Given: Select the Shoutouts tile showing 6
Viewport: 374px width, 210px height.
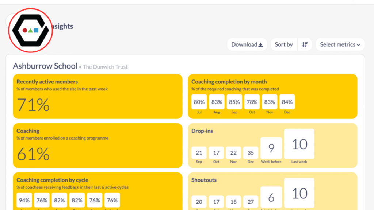Looking at the screenshot, I should point(271,197).
